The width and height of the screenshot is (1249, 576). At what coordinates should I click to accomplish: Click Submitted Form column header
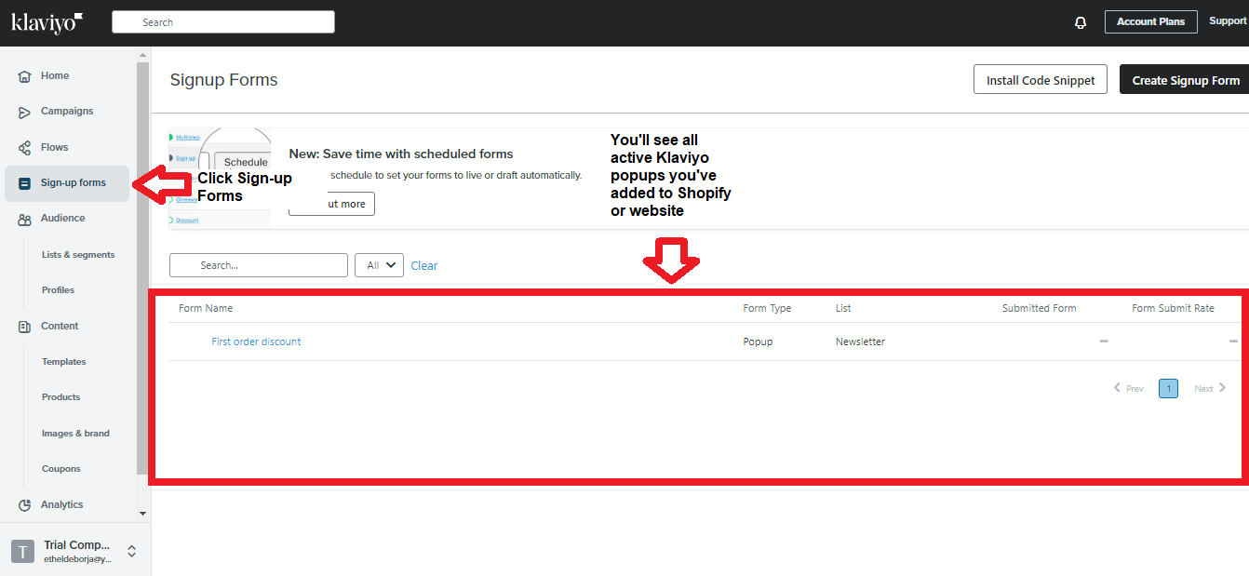[x=1039, y=308]
